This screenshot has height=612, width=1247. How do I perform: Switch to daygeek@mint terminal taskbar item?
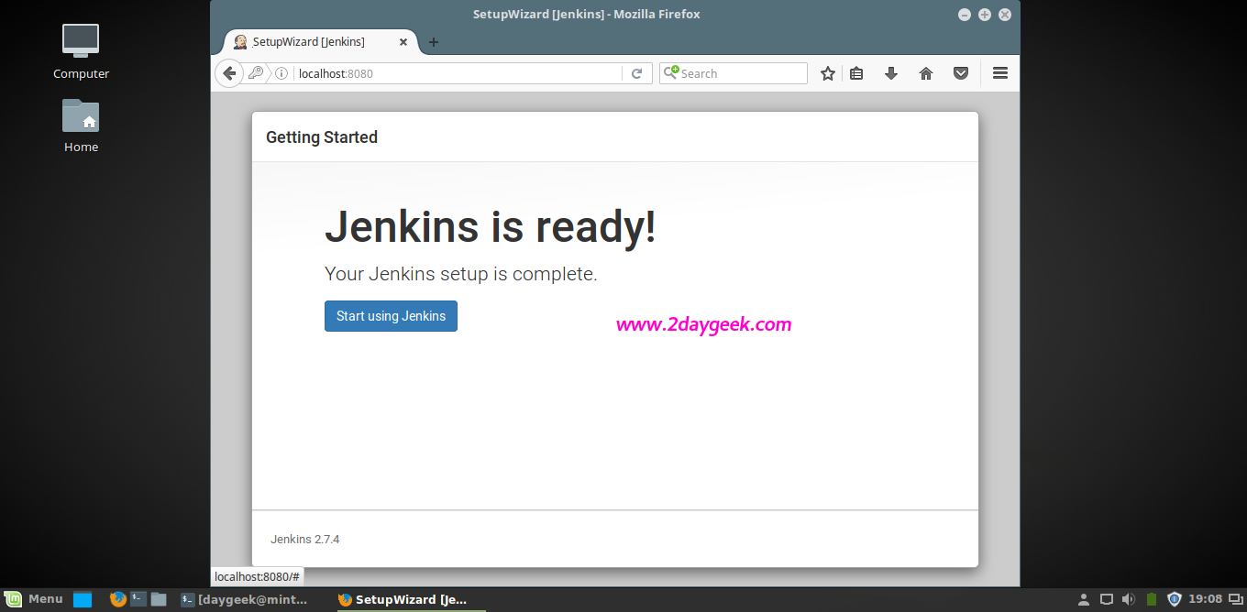tap(245, 599)
